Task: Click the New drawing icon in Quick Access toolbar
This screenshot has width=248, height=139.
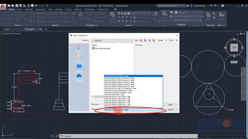Action: [9, 6]
